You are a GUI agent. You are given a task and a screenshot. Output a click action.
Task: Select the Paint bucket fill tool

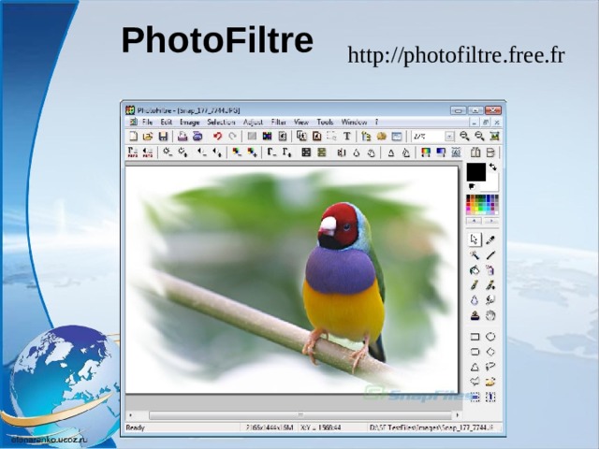coord(475,270)
